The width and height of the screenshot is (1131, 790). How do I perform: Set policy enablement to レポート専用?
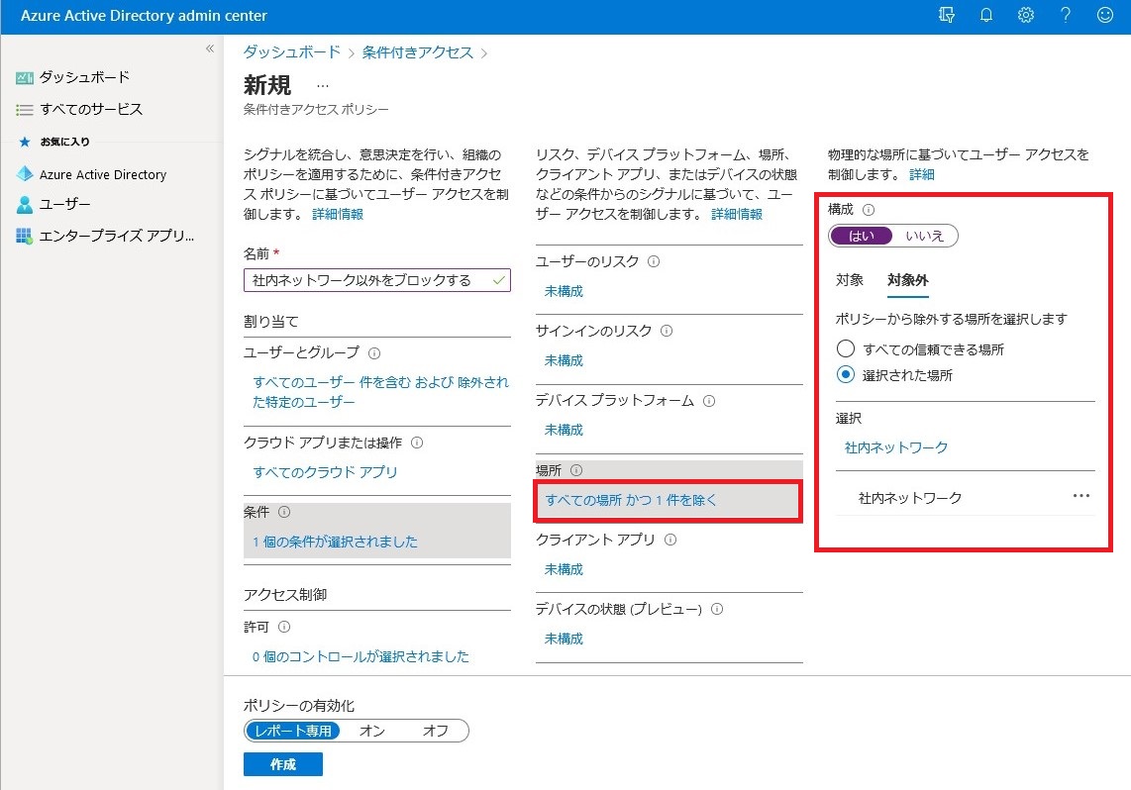click(x=293, y=731)
